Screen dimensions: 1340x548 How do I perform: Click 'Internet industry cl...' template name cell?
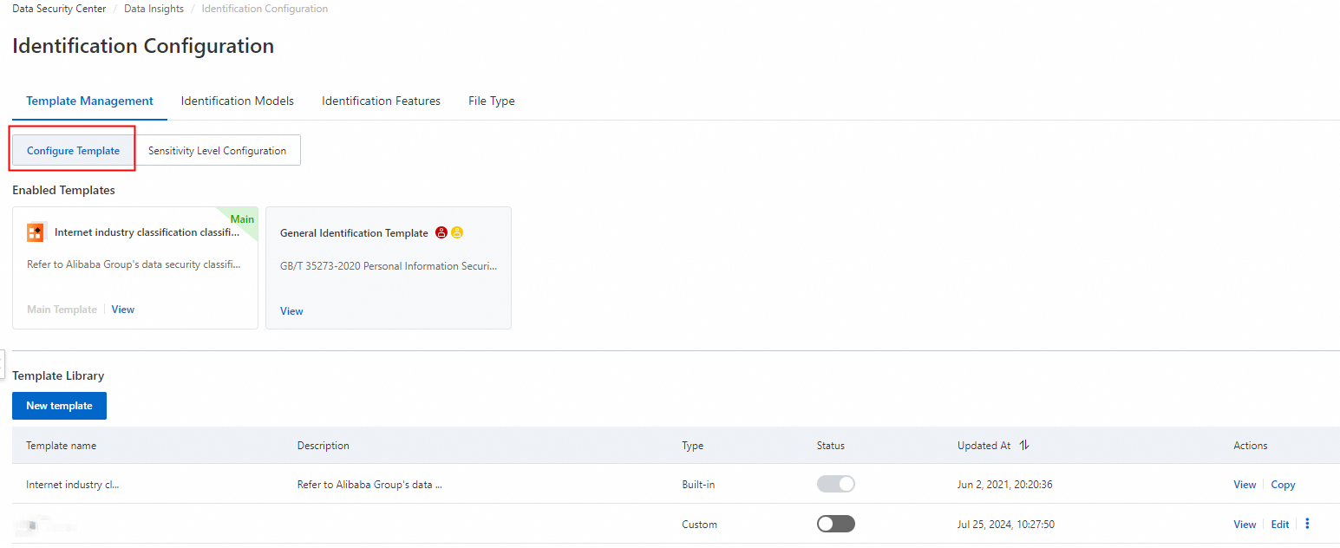pyautogui.click(x=73, y=485)
